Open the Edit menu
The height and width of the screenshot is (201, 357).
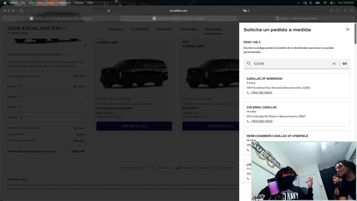pos(31,3)
